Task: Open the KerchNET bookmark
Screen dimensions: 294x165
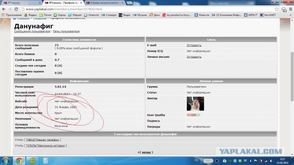Action: click(x=268, y=15)
